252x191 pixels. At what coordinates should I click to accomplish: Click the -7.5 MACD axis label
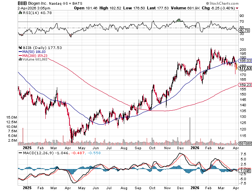pos(243,183)
